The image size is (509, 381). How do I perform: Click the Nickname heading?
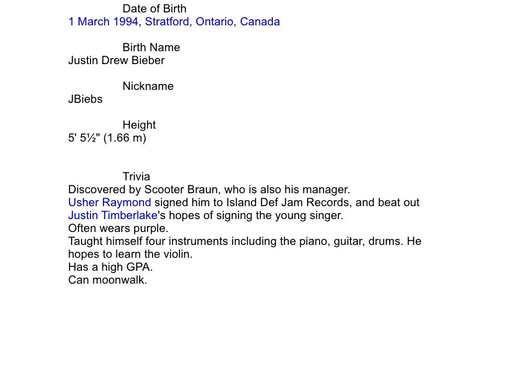148,86
